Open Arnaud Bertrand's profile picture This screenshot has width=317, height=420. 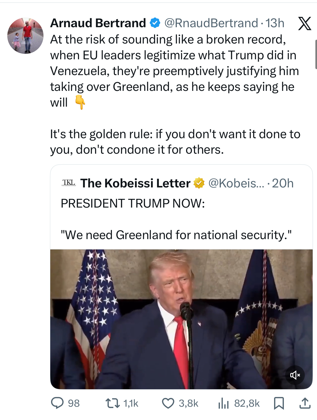click(25, 36)
